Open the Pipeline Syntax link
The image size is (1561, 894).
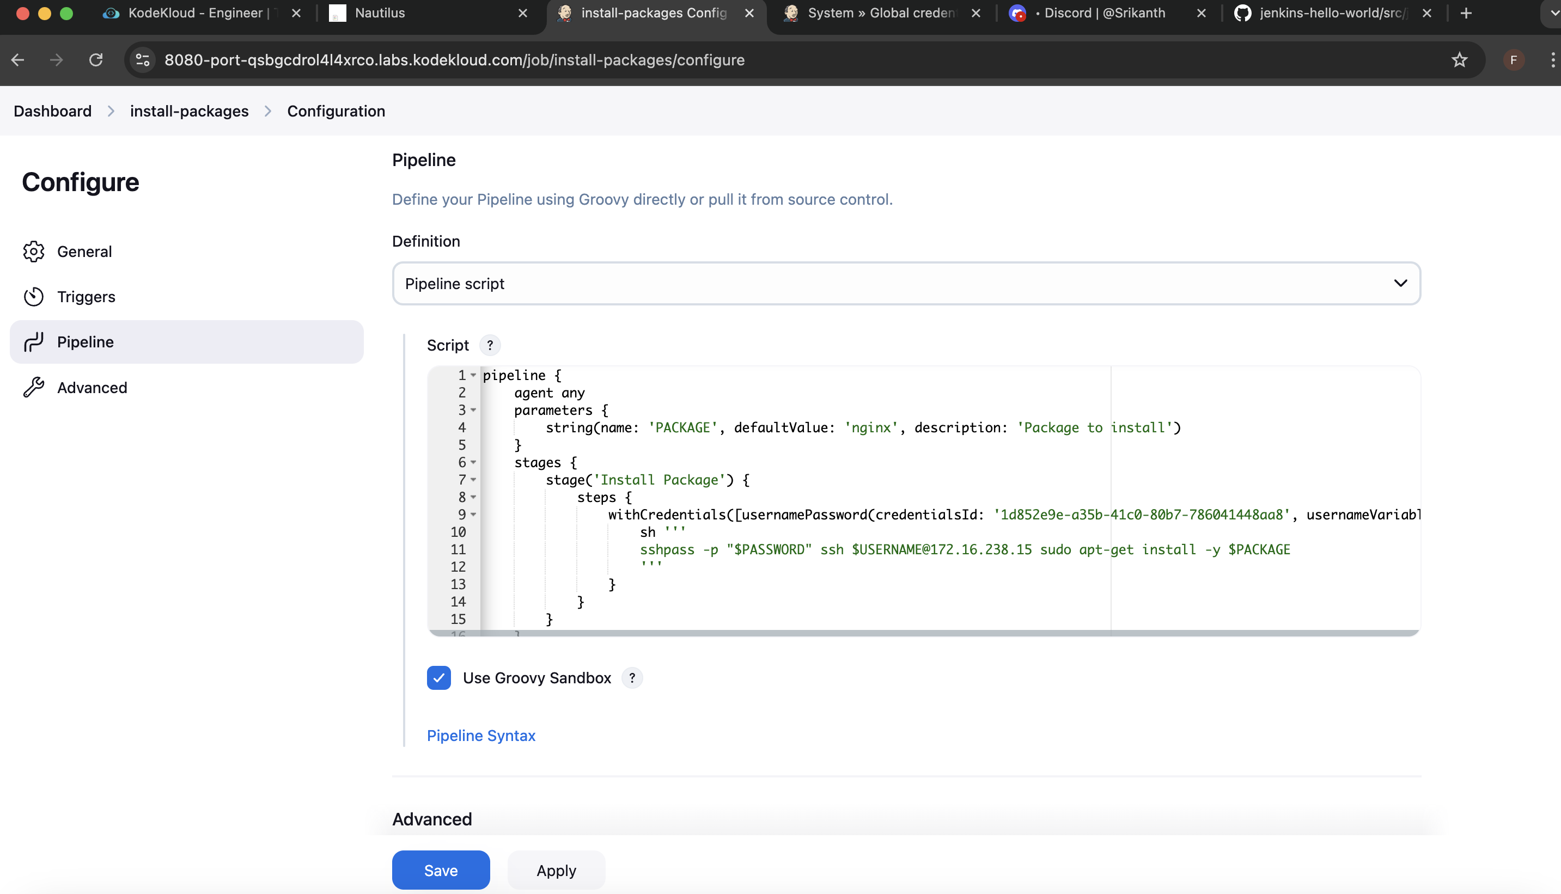(481, 736)
